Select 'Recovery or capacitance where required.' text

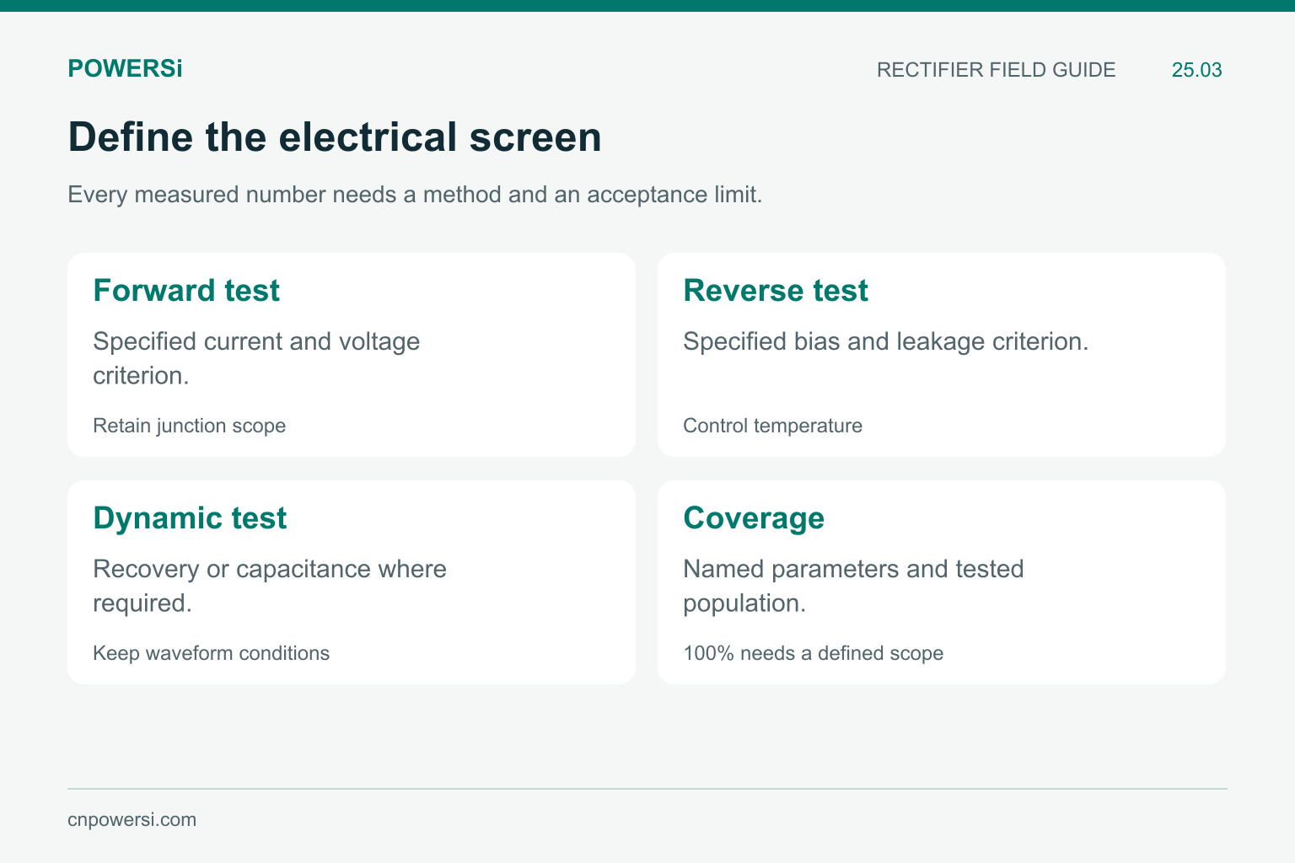click(270, 586)
